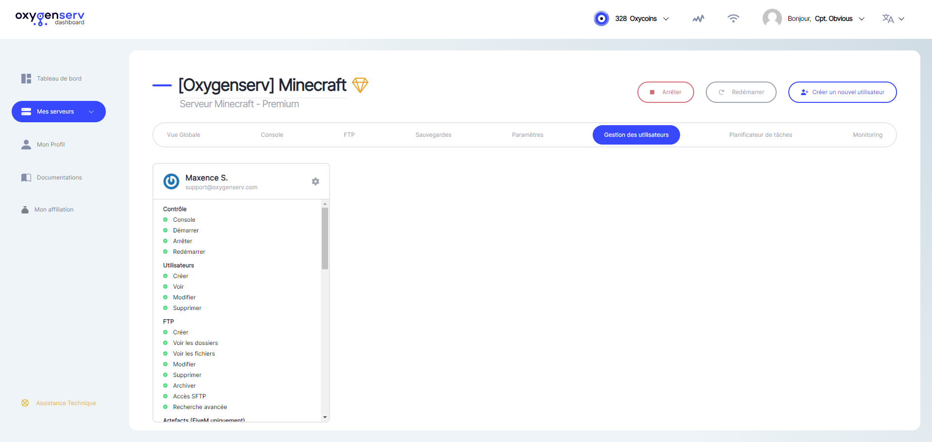Open the Console tab

coord(272,135)
